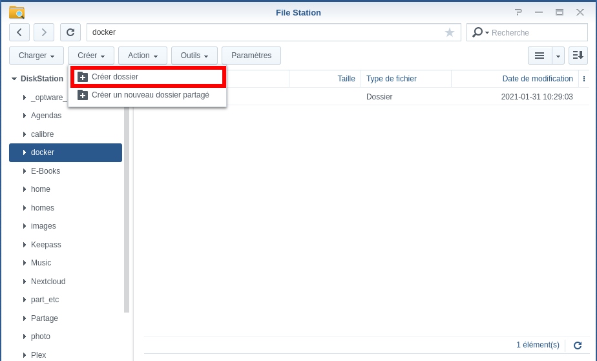Open column options three-dot menu
This screenshot has width=597, height=361.
(x=584, y=79)
